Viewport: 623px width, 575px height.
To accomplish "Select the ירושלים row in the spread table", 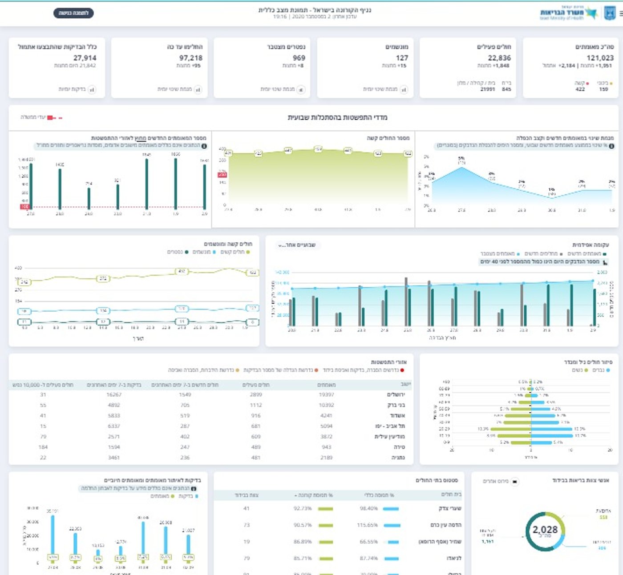I will tap(211, 395).
